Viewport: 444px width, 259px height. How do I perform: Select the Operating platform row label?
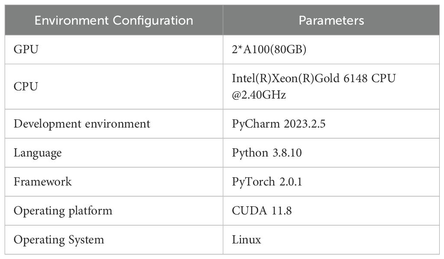63,211
